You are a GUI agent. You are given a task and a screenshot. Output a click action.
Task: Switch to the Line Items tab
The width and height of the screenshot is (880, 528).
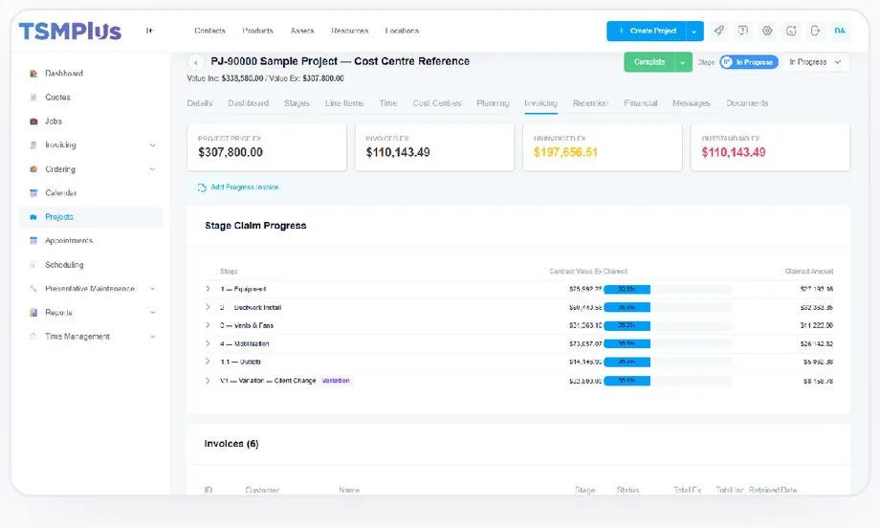pyautogui.click(x=344, y=103)
